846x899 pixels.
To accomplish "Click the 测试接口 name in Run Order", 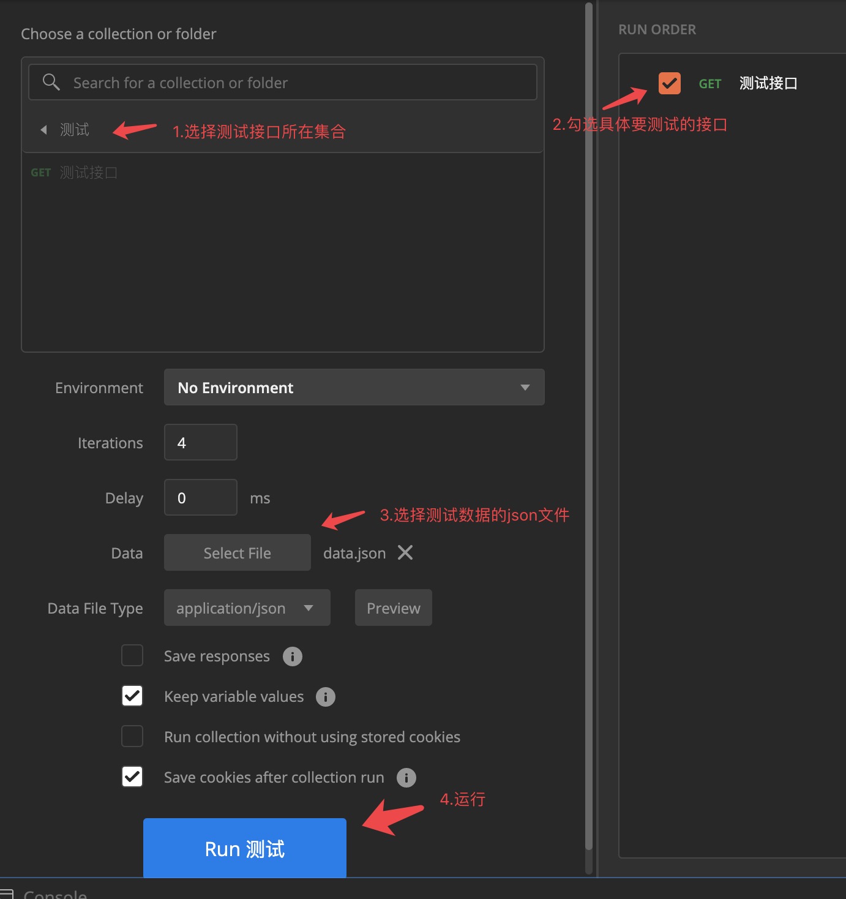I will pos(768,83).
